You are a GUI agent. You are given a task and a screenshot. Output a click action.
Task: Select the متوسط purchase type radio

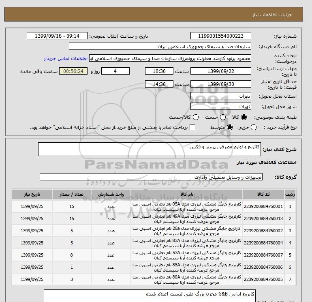point(230,127)
